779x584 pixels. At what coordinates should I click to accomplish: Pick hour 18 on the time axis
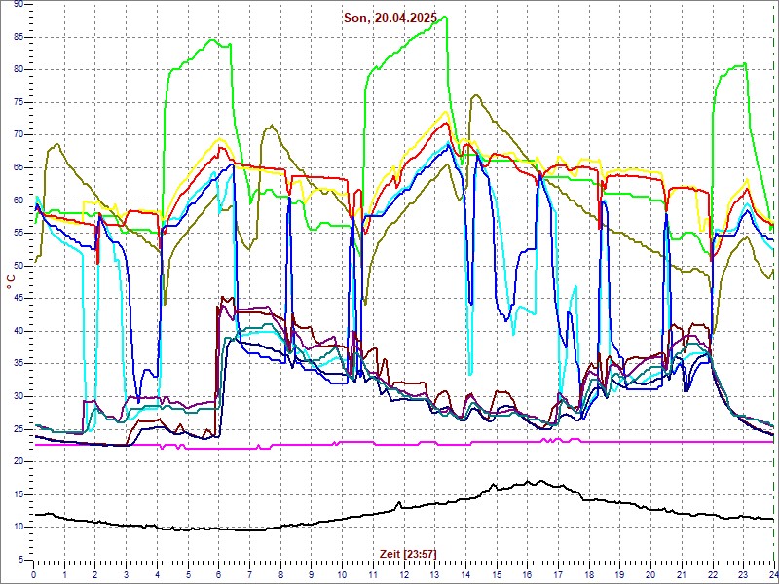click(x=588, y=574)
